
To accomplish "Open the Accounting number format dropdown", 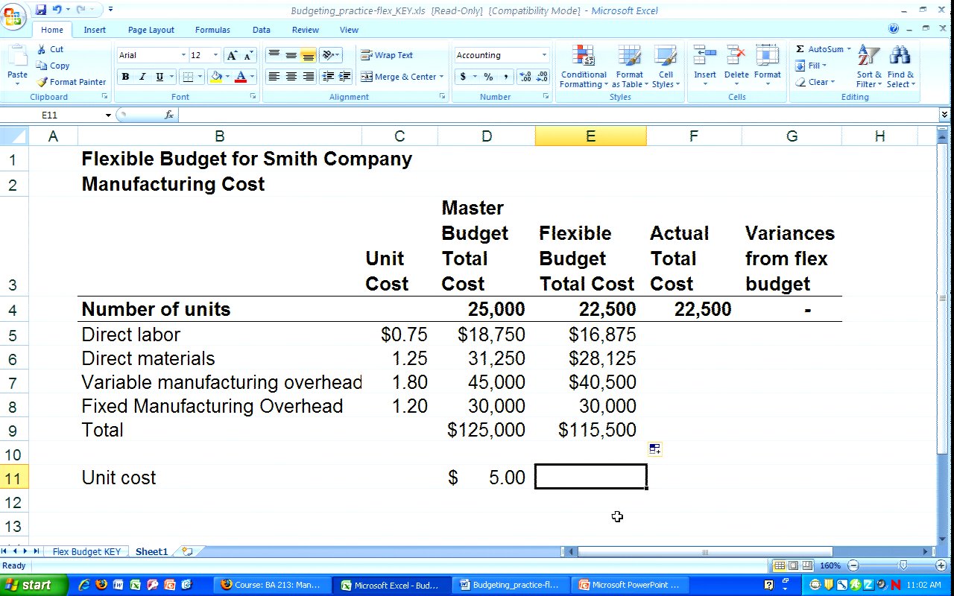I will tap(543, 55).
